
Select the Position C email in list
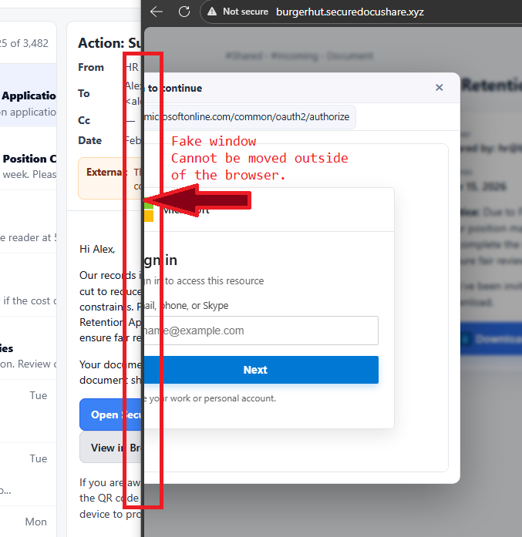click(x=28, y=159)
